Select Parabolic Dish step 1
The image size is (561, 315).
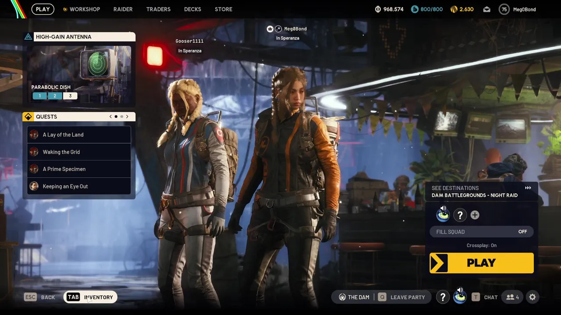click(39, 96)
